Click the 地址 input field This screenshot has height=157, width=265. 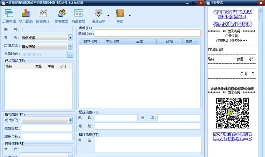[147, 126]
